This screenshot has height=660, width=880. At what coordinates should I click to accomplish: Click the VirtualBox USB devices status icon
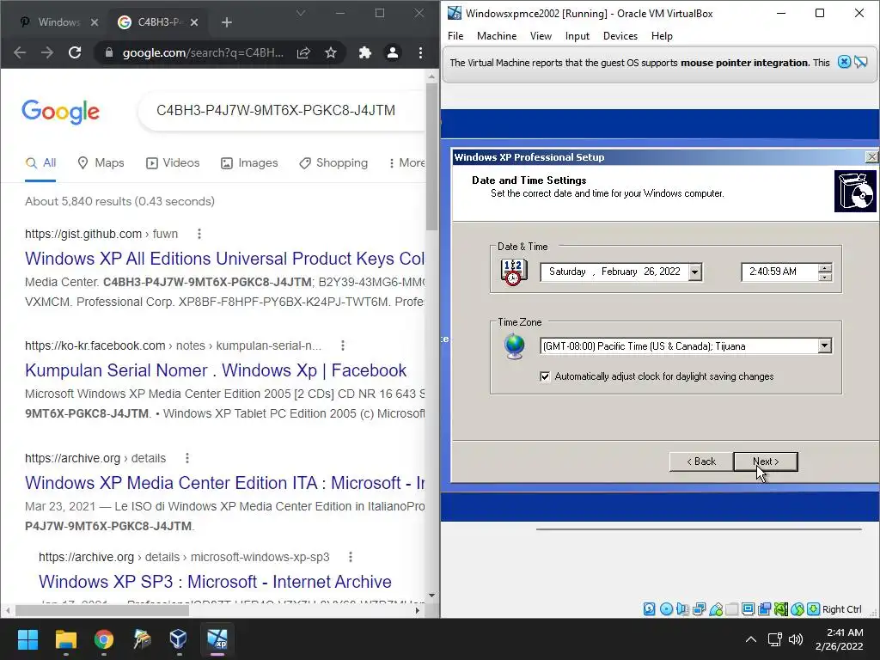[716, 609]
